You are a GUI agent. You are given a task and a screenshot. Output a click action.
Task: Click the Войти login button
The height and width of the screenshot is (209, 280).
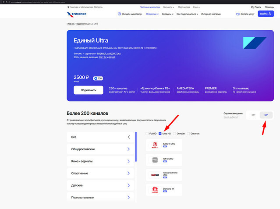pyautogui.click(x=266, y=14)
